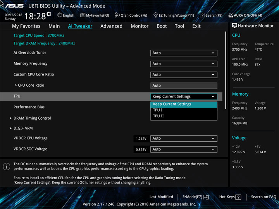The width and height of the screenshot is (279, 209).
Task: Click the Search(F9) question mark icon
Action: [x=202, y=15]
